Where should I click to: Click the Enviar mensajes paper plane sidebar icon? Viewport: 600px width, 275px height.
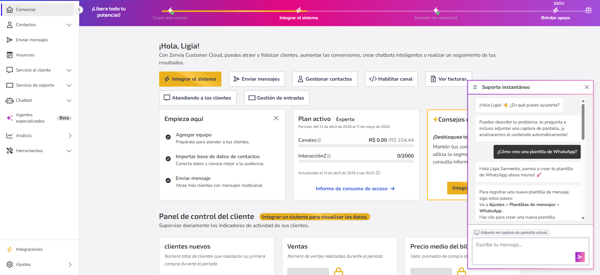point(10,40)
